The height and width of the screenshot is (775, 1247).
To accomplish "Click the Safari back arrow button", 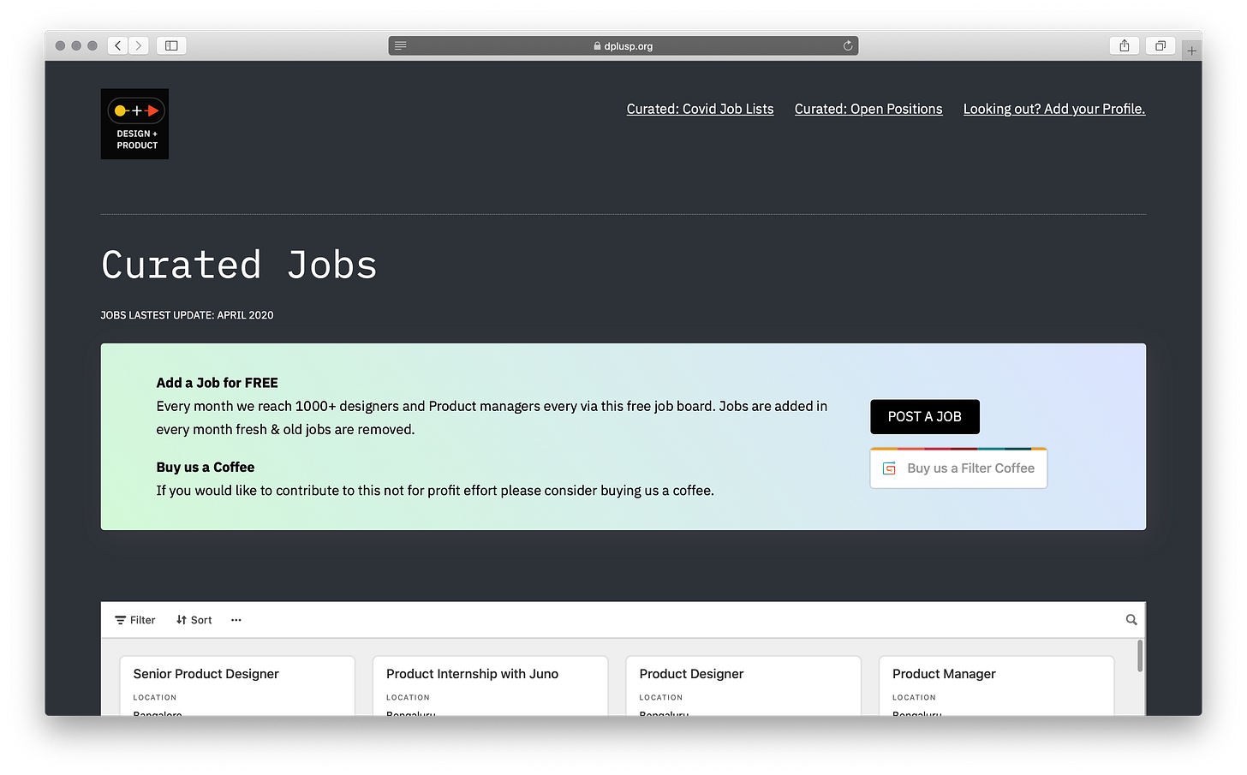I will [x=118, y=45].
